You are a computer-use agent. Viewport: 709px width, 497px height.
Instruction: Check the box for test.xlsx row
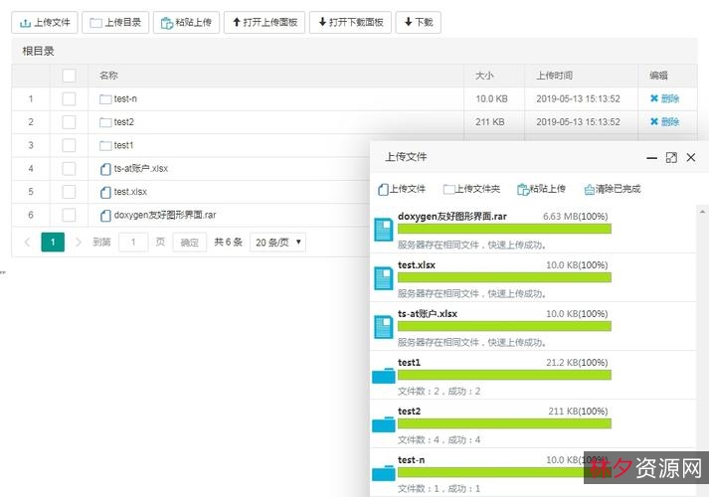click(69, 192)
